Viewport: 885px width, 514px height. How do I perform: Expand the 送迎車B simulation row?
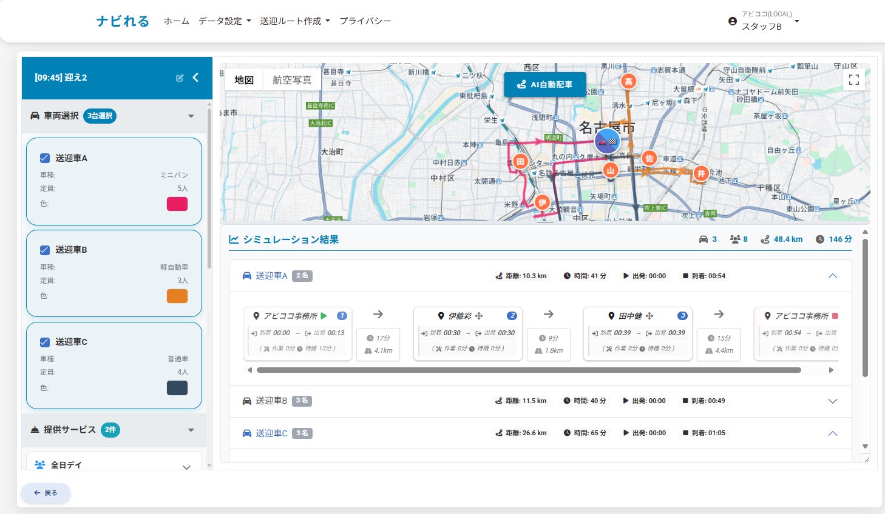[x=832, y=401]
